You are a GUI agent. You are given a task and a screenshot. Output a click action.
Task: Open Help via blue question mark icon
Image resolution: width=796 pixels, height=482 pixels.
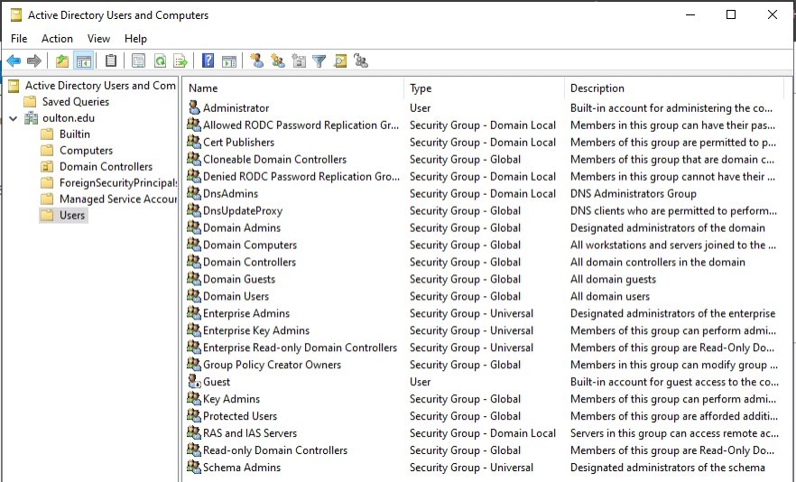pos(208,61)
